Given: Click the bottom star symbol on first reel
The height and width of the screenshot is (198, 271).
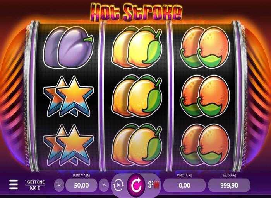Looking at the screenshot, I should [x=68, y=145].
